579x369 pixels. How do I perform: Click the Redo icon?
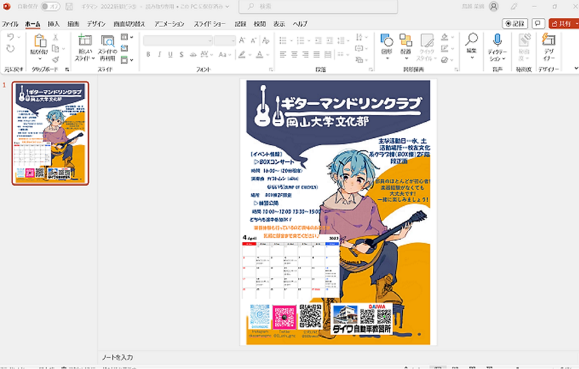(11, 48)
